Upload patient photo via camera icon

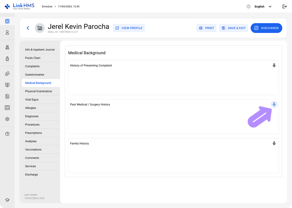pos(40,28)
